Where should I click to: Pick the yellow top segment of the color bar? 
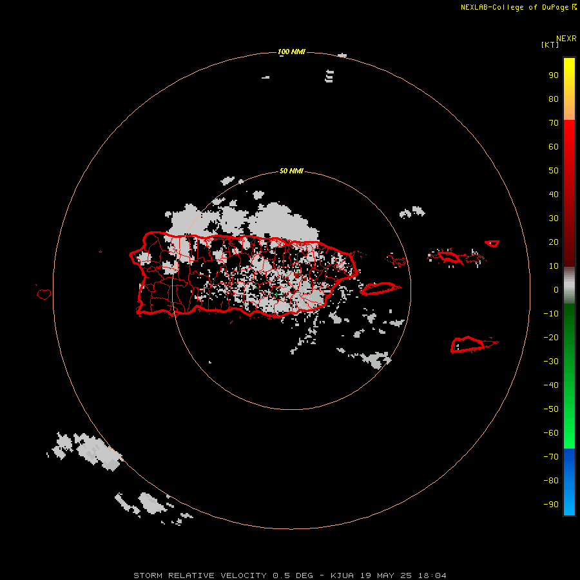pos(569,89)
